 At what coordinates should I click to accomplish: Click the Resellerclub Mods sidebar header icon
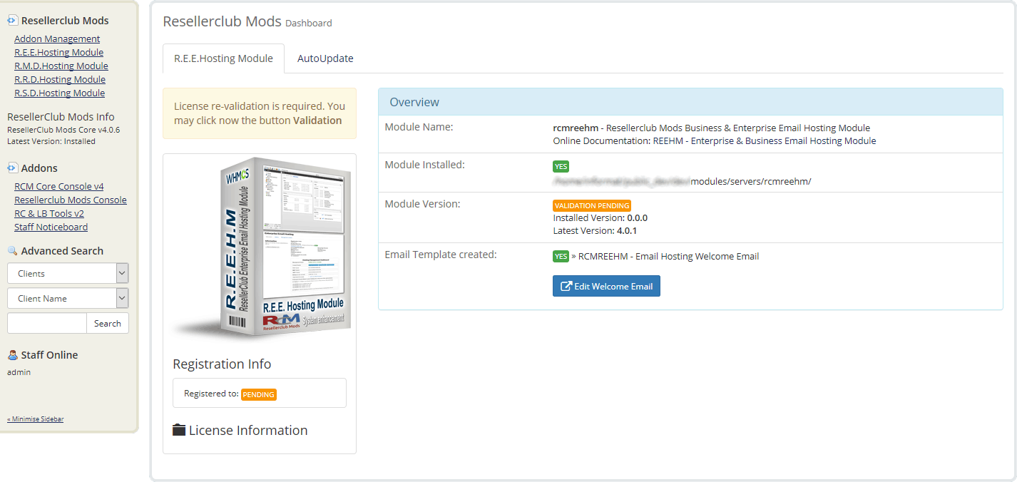pos(12,21)
